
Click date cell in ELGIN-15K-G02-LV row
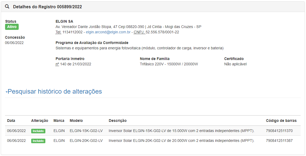click(16, 131)
